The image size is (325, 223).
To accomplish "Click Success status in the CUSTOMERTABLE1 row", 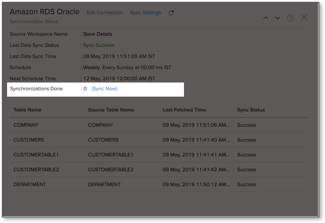I will pyautogui.click(x=246, y=155).
